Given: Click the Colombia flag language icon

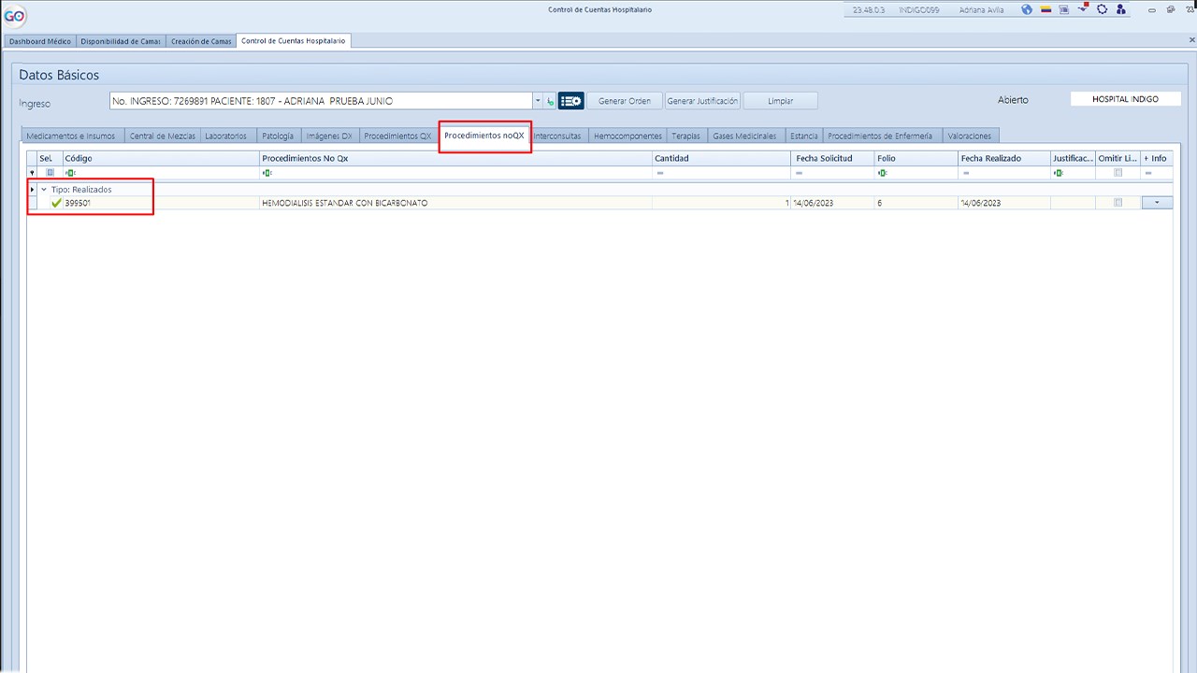Looking at the screenshot, I should click(1046, 9).
